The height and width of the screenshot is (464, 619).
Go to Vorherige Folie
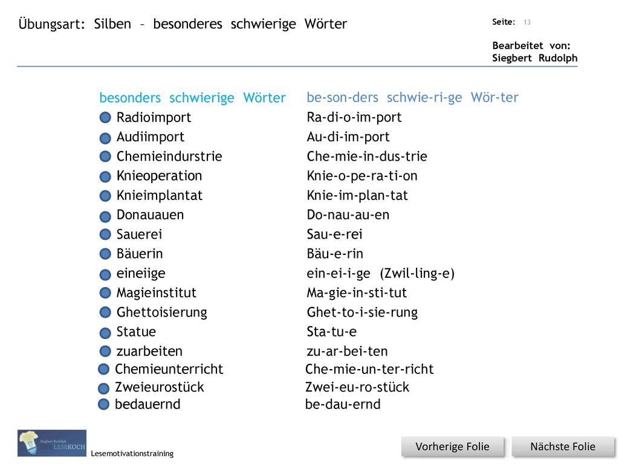452,446
